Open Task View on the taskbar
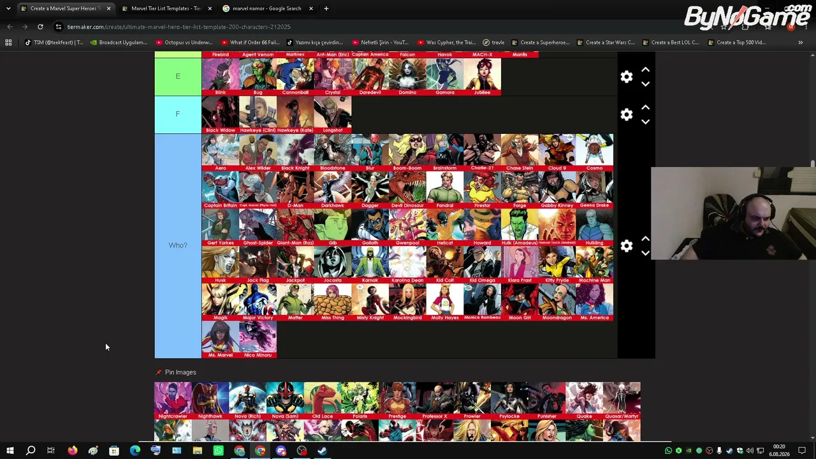This screenshot has width=816, height=459. coord(51,451)
